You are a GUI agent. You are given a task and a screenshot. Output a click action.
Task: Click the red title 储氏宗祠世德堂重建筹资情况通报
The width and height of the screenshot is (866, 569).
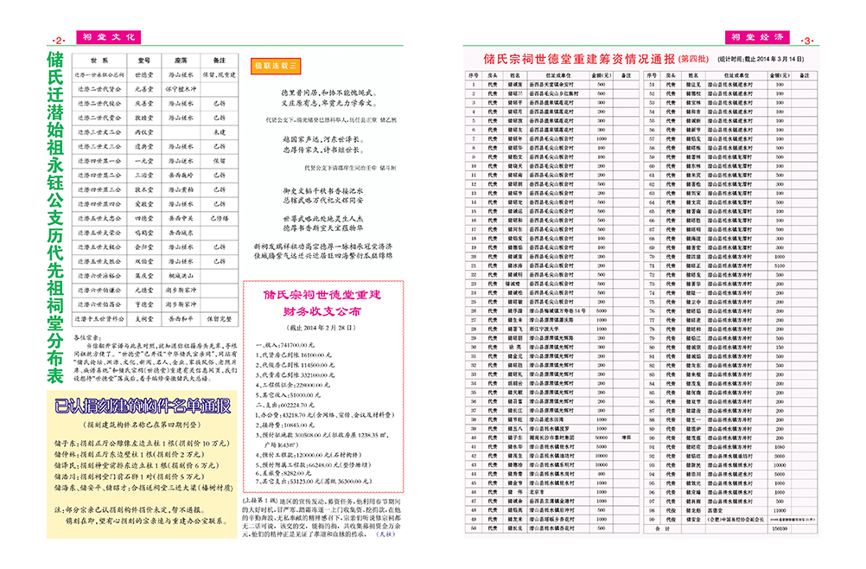pos(579,59)
